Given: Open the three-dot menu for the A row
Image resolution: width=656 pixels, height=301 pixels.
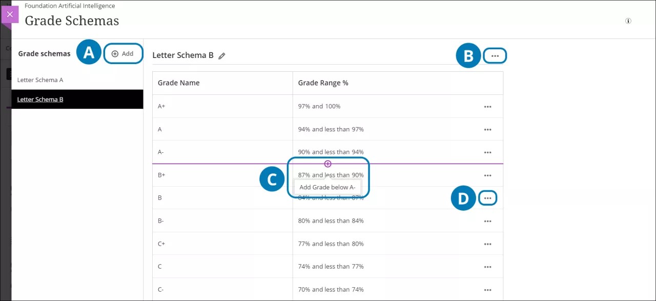Looking at the screenshot, I should click(487, 130).
